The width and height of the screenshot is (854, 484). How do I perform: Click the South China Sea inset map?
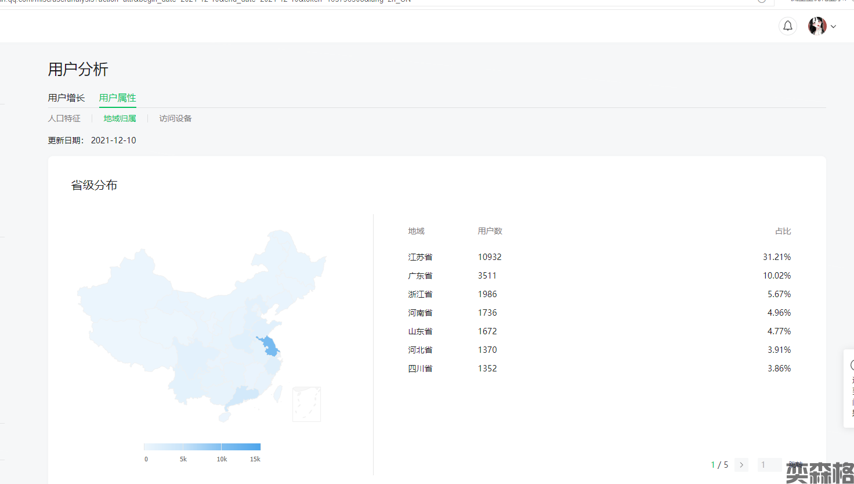click(x=306, y=404)
